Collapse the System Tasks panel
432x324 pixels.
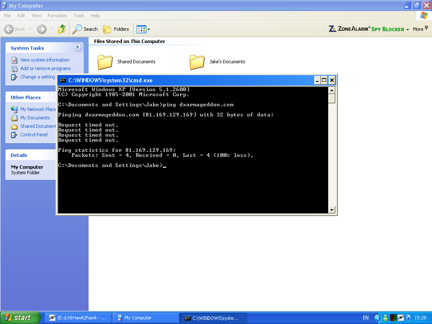[x=78, y=47]
